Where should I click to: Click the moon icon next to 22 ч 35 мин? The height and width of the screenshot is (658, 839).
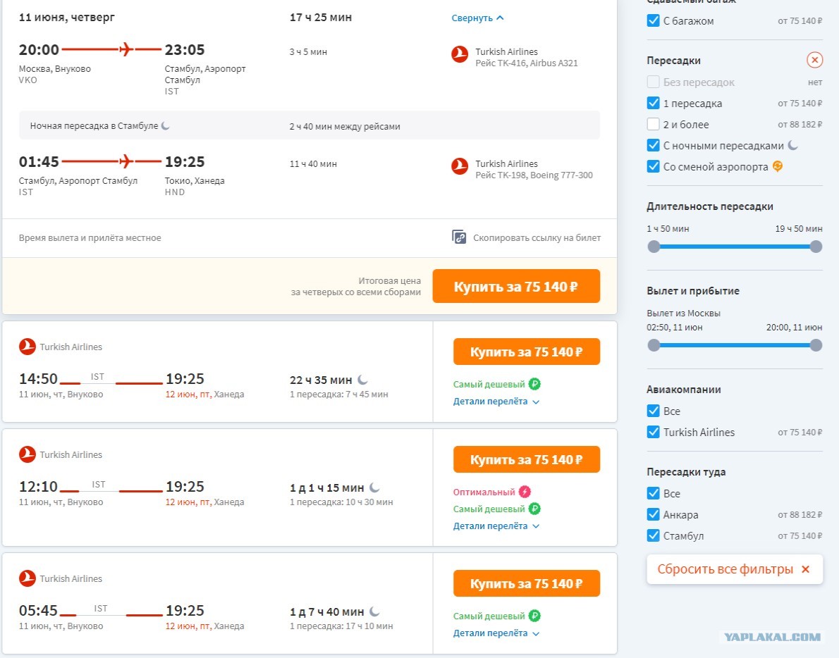363,380
